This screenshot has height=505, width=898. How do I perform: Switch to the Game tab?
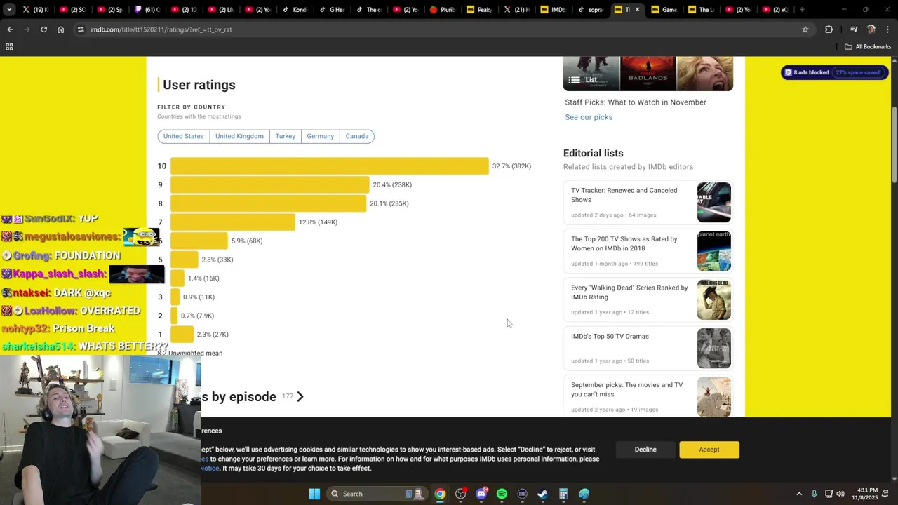tap(664, 10)
